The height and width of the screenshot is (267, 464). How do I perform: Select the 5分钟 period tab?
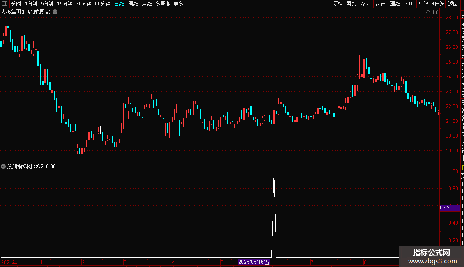pyautogui.click(x=47, y=4)
